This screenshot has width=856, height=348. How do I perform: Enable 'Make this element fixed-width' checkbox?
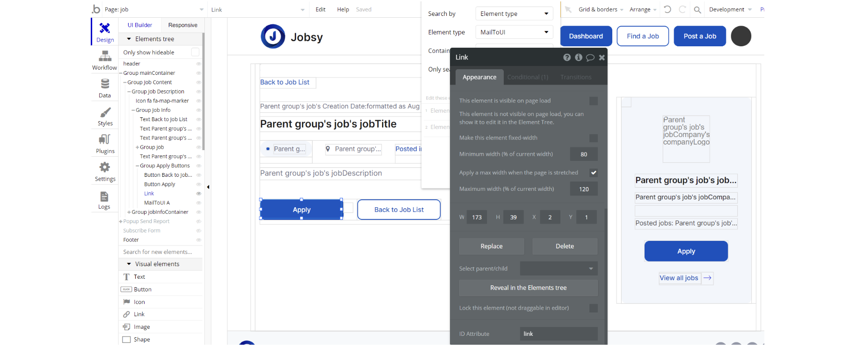click(x=593, y=138)
